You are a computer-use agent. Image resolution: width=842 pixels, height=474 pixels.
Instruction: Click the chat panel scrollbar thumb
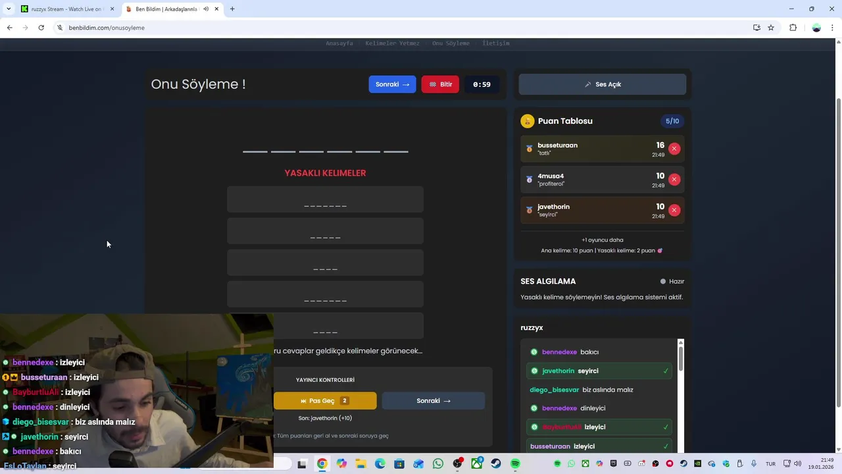(x=680, y=358)
